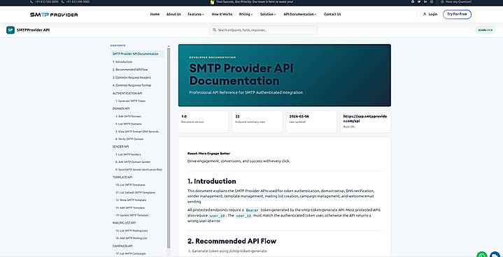Expand the API Documentation dropdown menu
Image resolution: width=503 pixels, height=257 pixels.
(300, 15)
